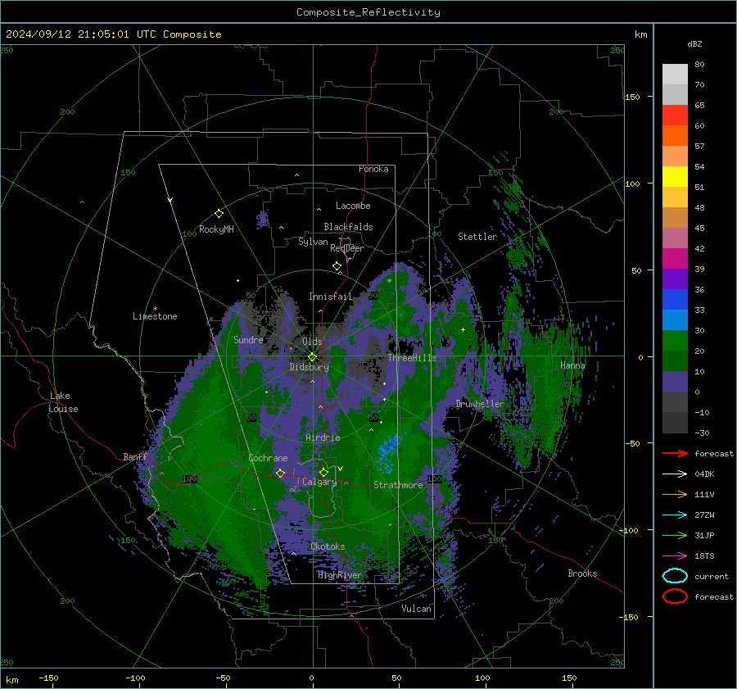Click the violet 39–36 dBZ swatch
The image size is (737, 689).
coord(675,279)
